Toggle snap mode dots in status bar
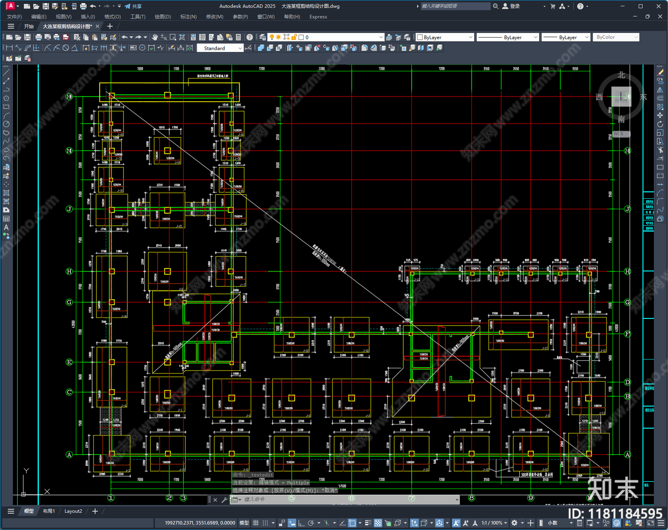Viewport: 668px width, 530px height. pos(266,523)
